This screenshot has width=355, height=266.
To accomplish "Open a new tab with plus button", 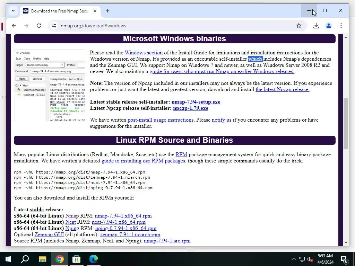I will [107, 11].
